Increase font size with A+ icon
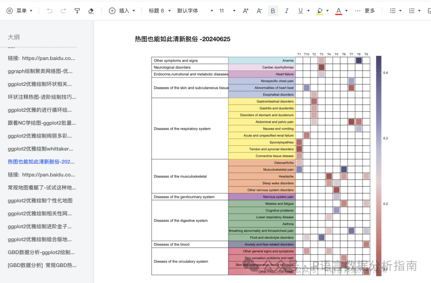This screenshot has width=431, height=283. click(x=246, y=11)
